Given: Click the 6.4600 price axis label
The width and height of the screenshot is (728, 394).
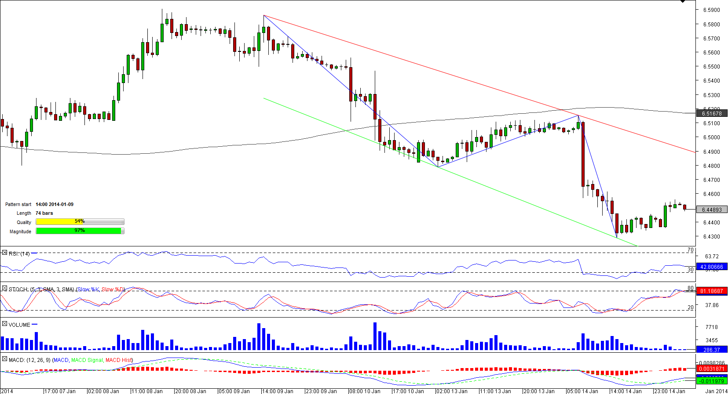Looking at the screenshot, I should click(712, 194).
